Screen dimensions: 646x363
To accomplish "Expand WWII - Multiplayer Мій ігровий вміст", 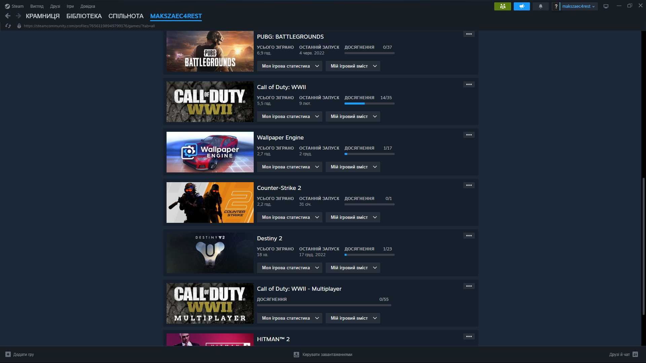I will 353,318.
